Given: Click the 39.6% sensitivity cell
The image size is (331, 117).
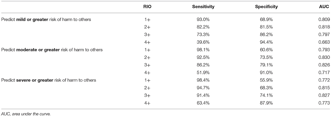Looking at the screenshot, I should tap(203, 42).
